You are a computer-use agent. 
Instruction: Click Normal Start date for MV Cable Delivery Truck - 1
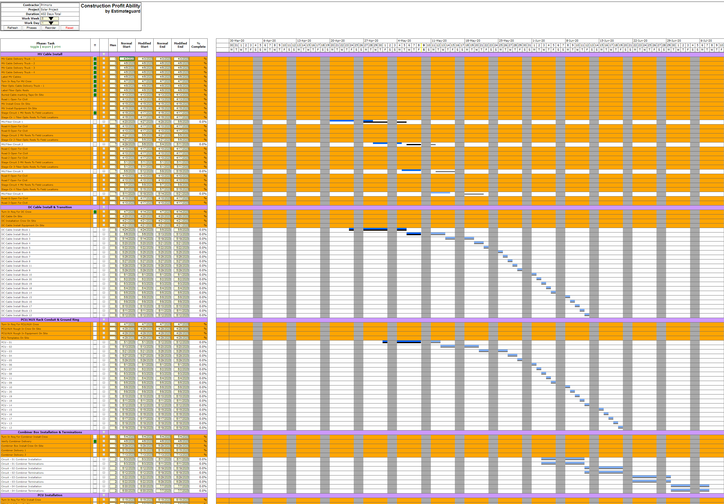coord(127,58)
